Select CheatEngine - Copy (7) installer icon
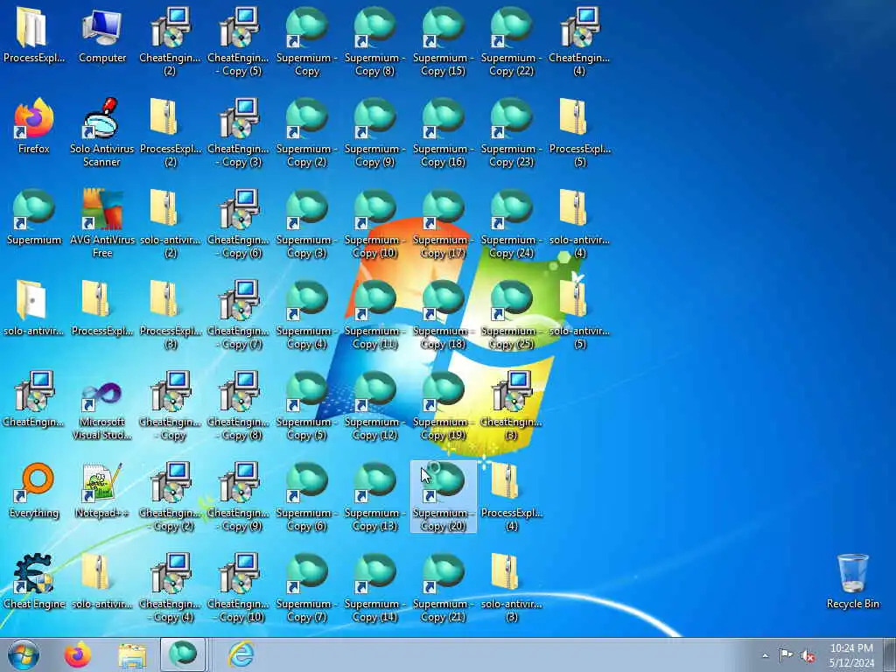896x672 pixels. (238, 315)
